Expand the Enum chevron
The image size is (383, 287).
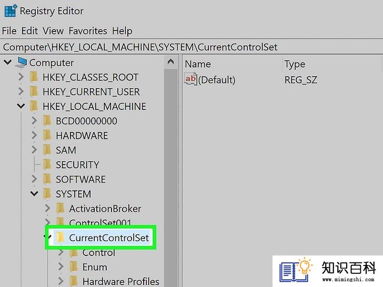tap(61, 266)
